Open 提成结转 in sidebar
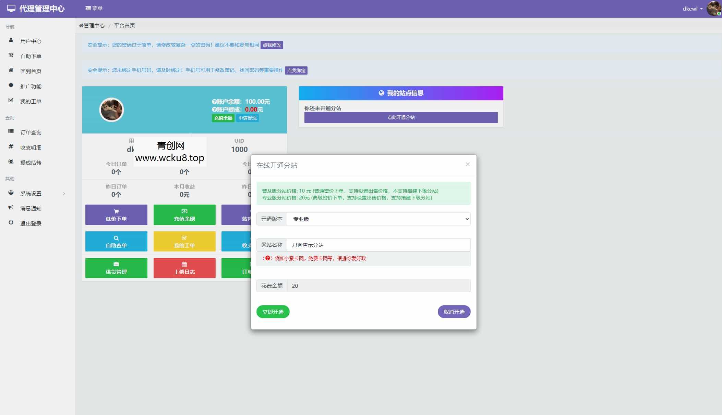722x415 pixels. 31,163
